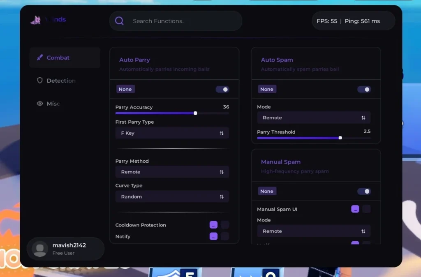The width and height of the screenshot is (421, 277).
Task: Click the eye icon beside Misc
Action: click(40, 104)
